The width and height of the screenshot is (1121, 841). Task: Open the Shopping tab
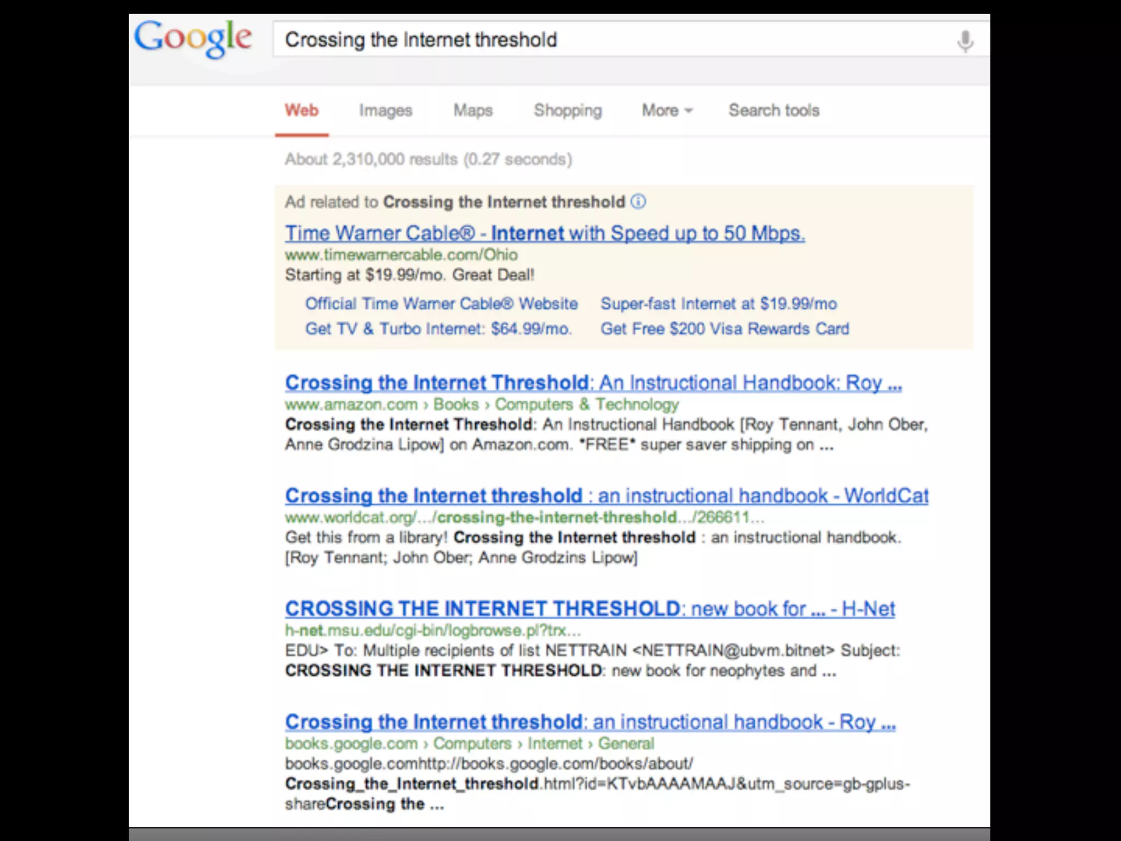568,111
